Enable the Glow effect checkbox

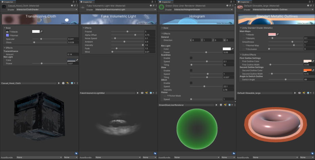[191, 71]
